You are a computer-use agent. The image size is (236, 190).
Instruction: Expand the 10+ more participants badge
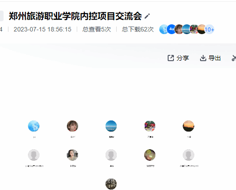click(209, 29)
